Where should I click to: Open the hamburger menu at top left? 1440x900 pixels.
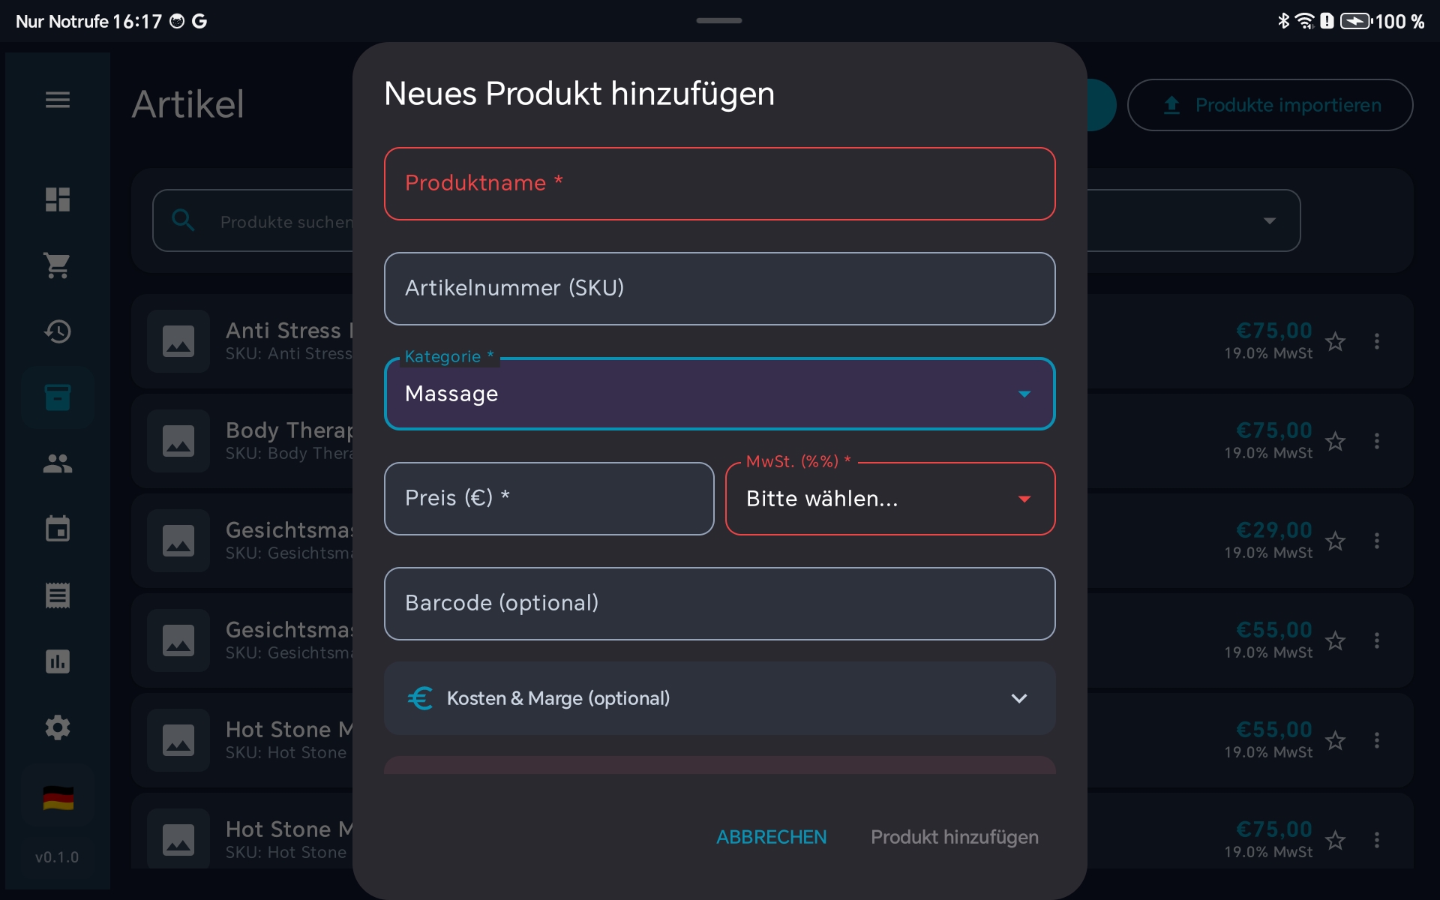[58, 100]
